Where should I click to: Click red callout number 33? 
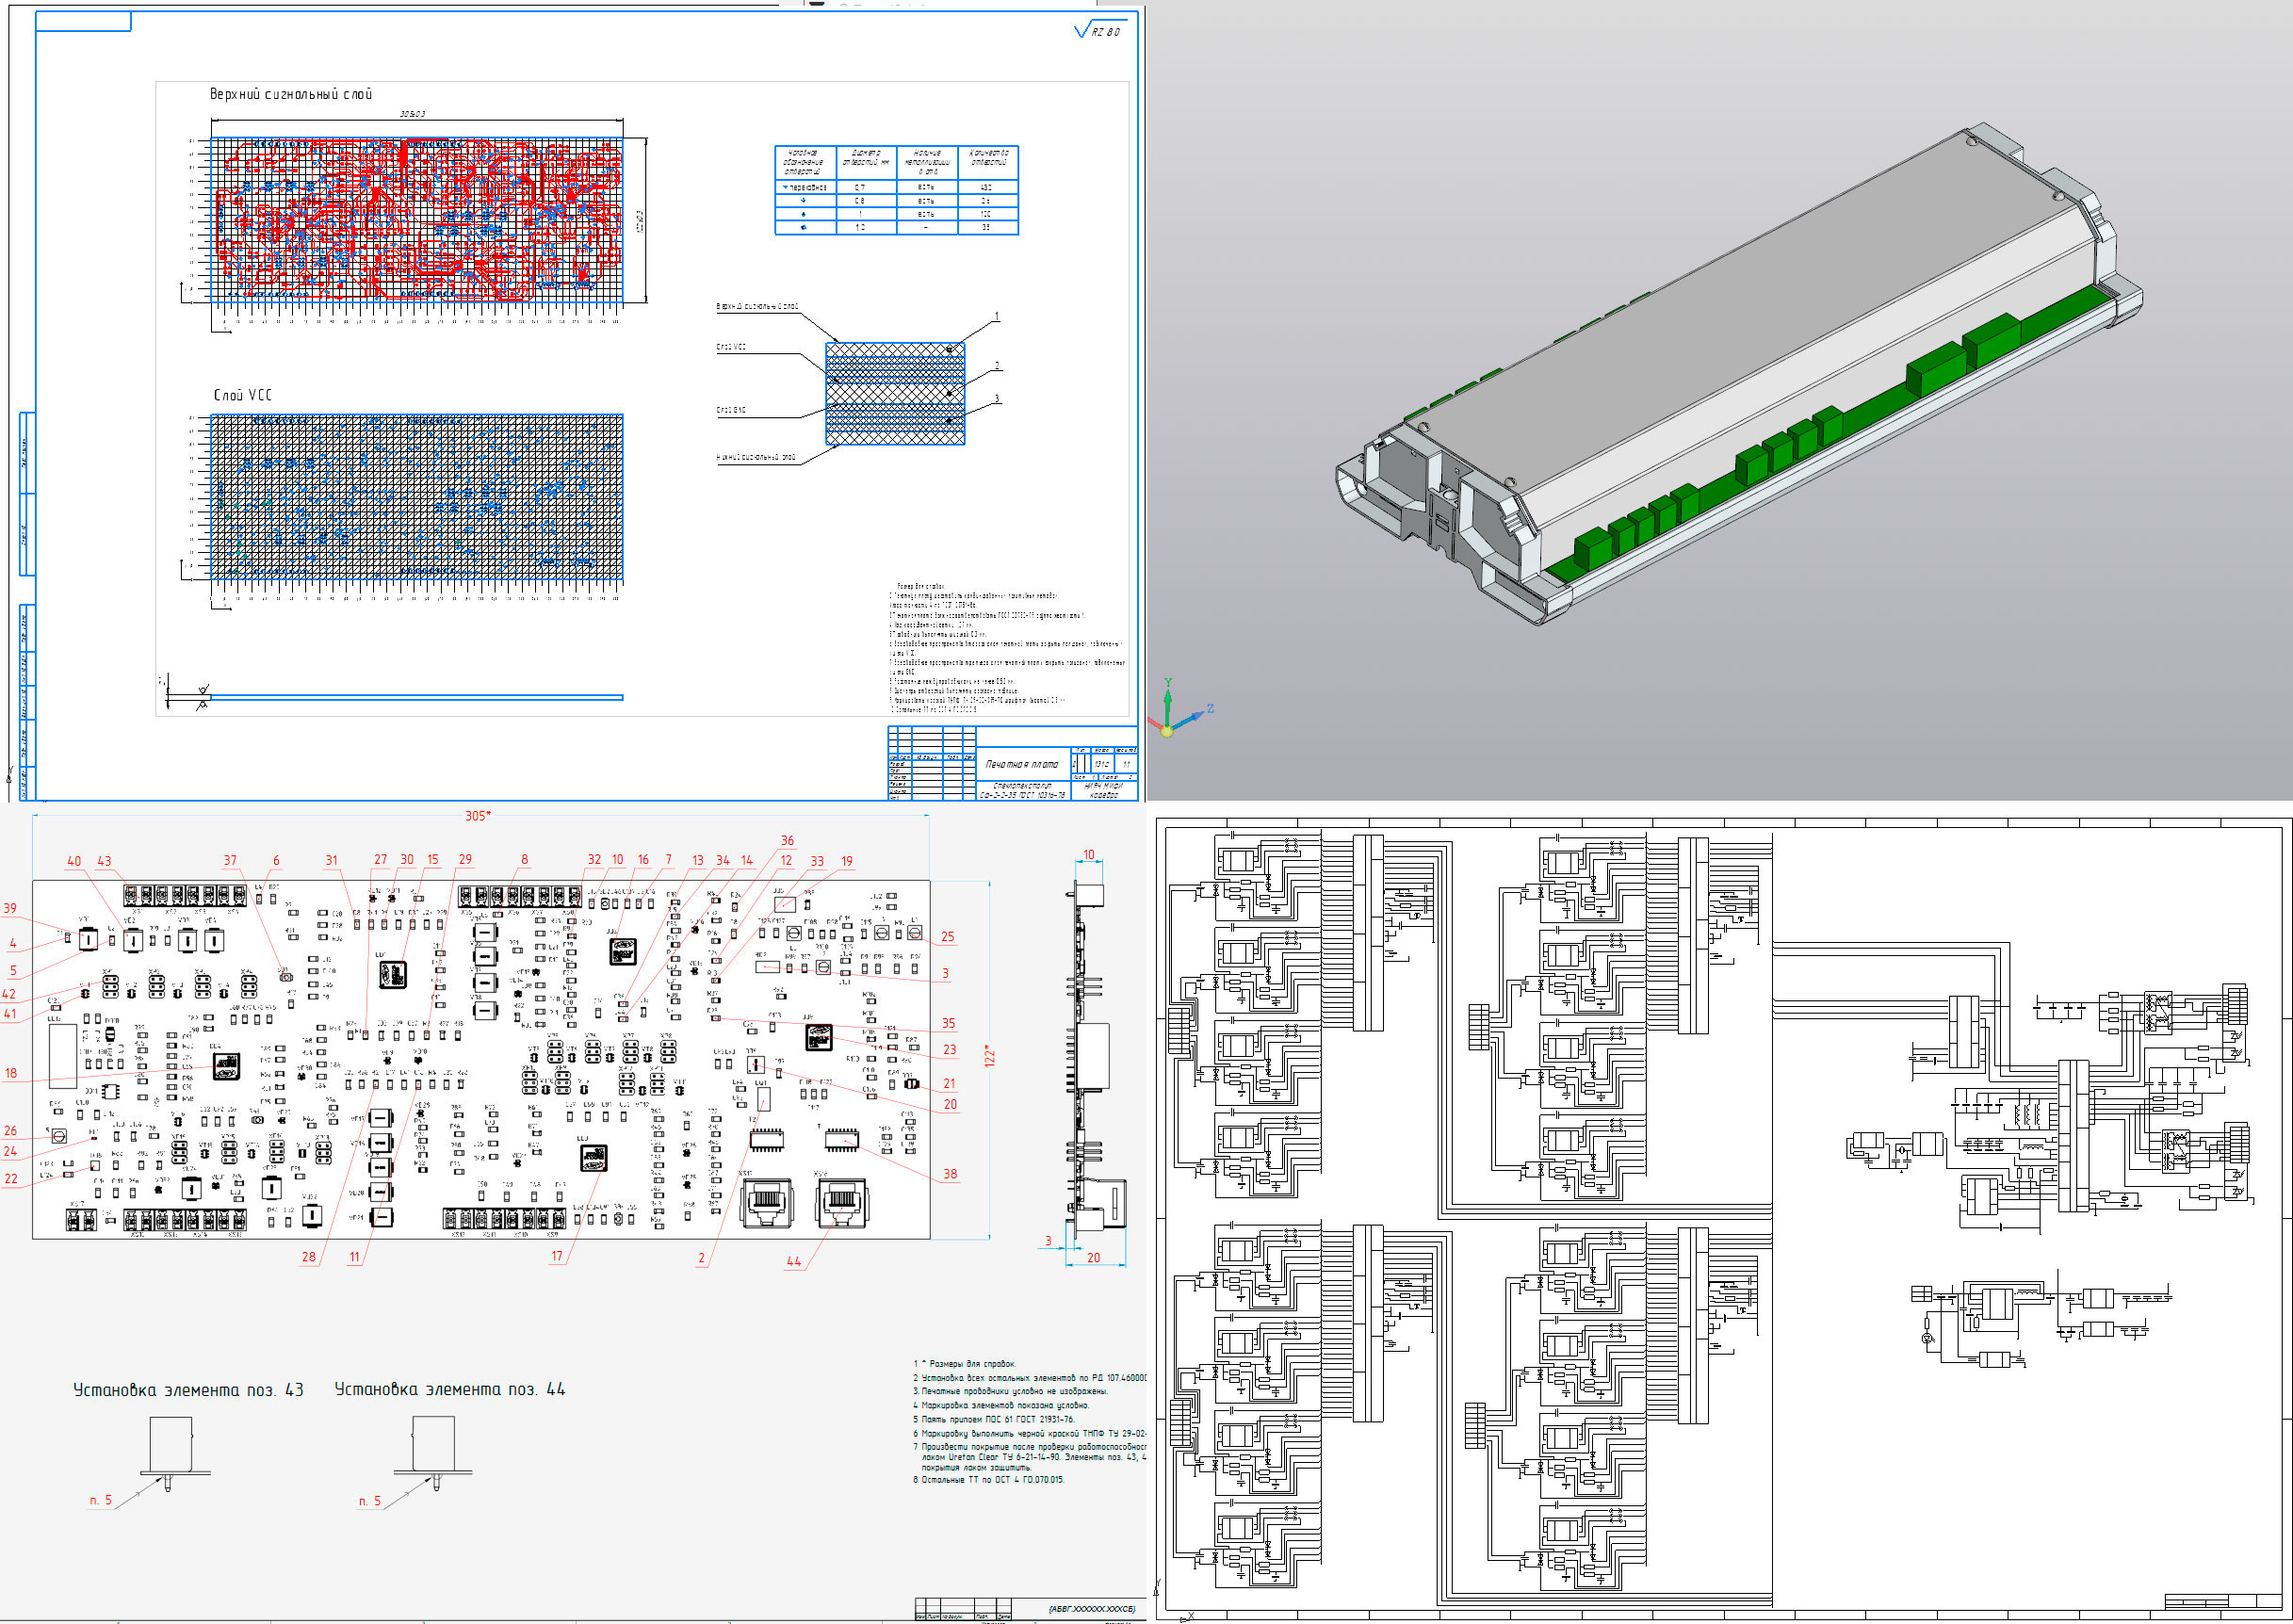817,861
